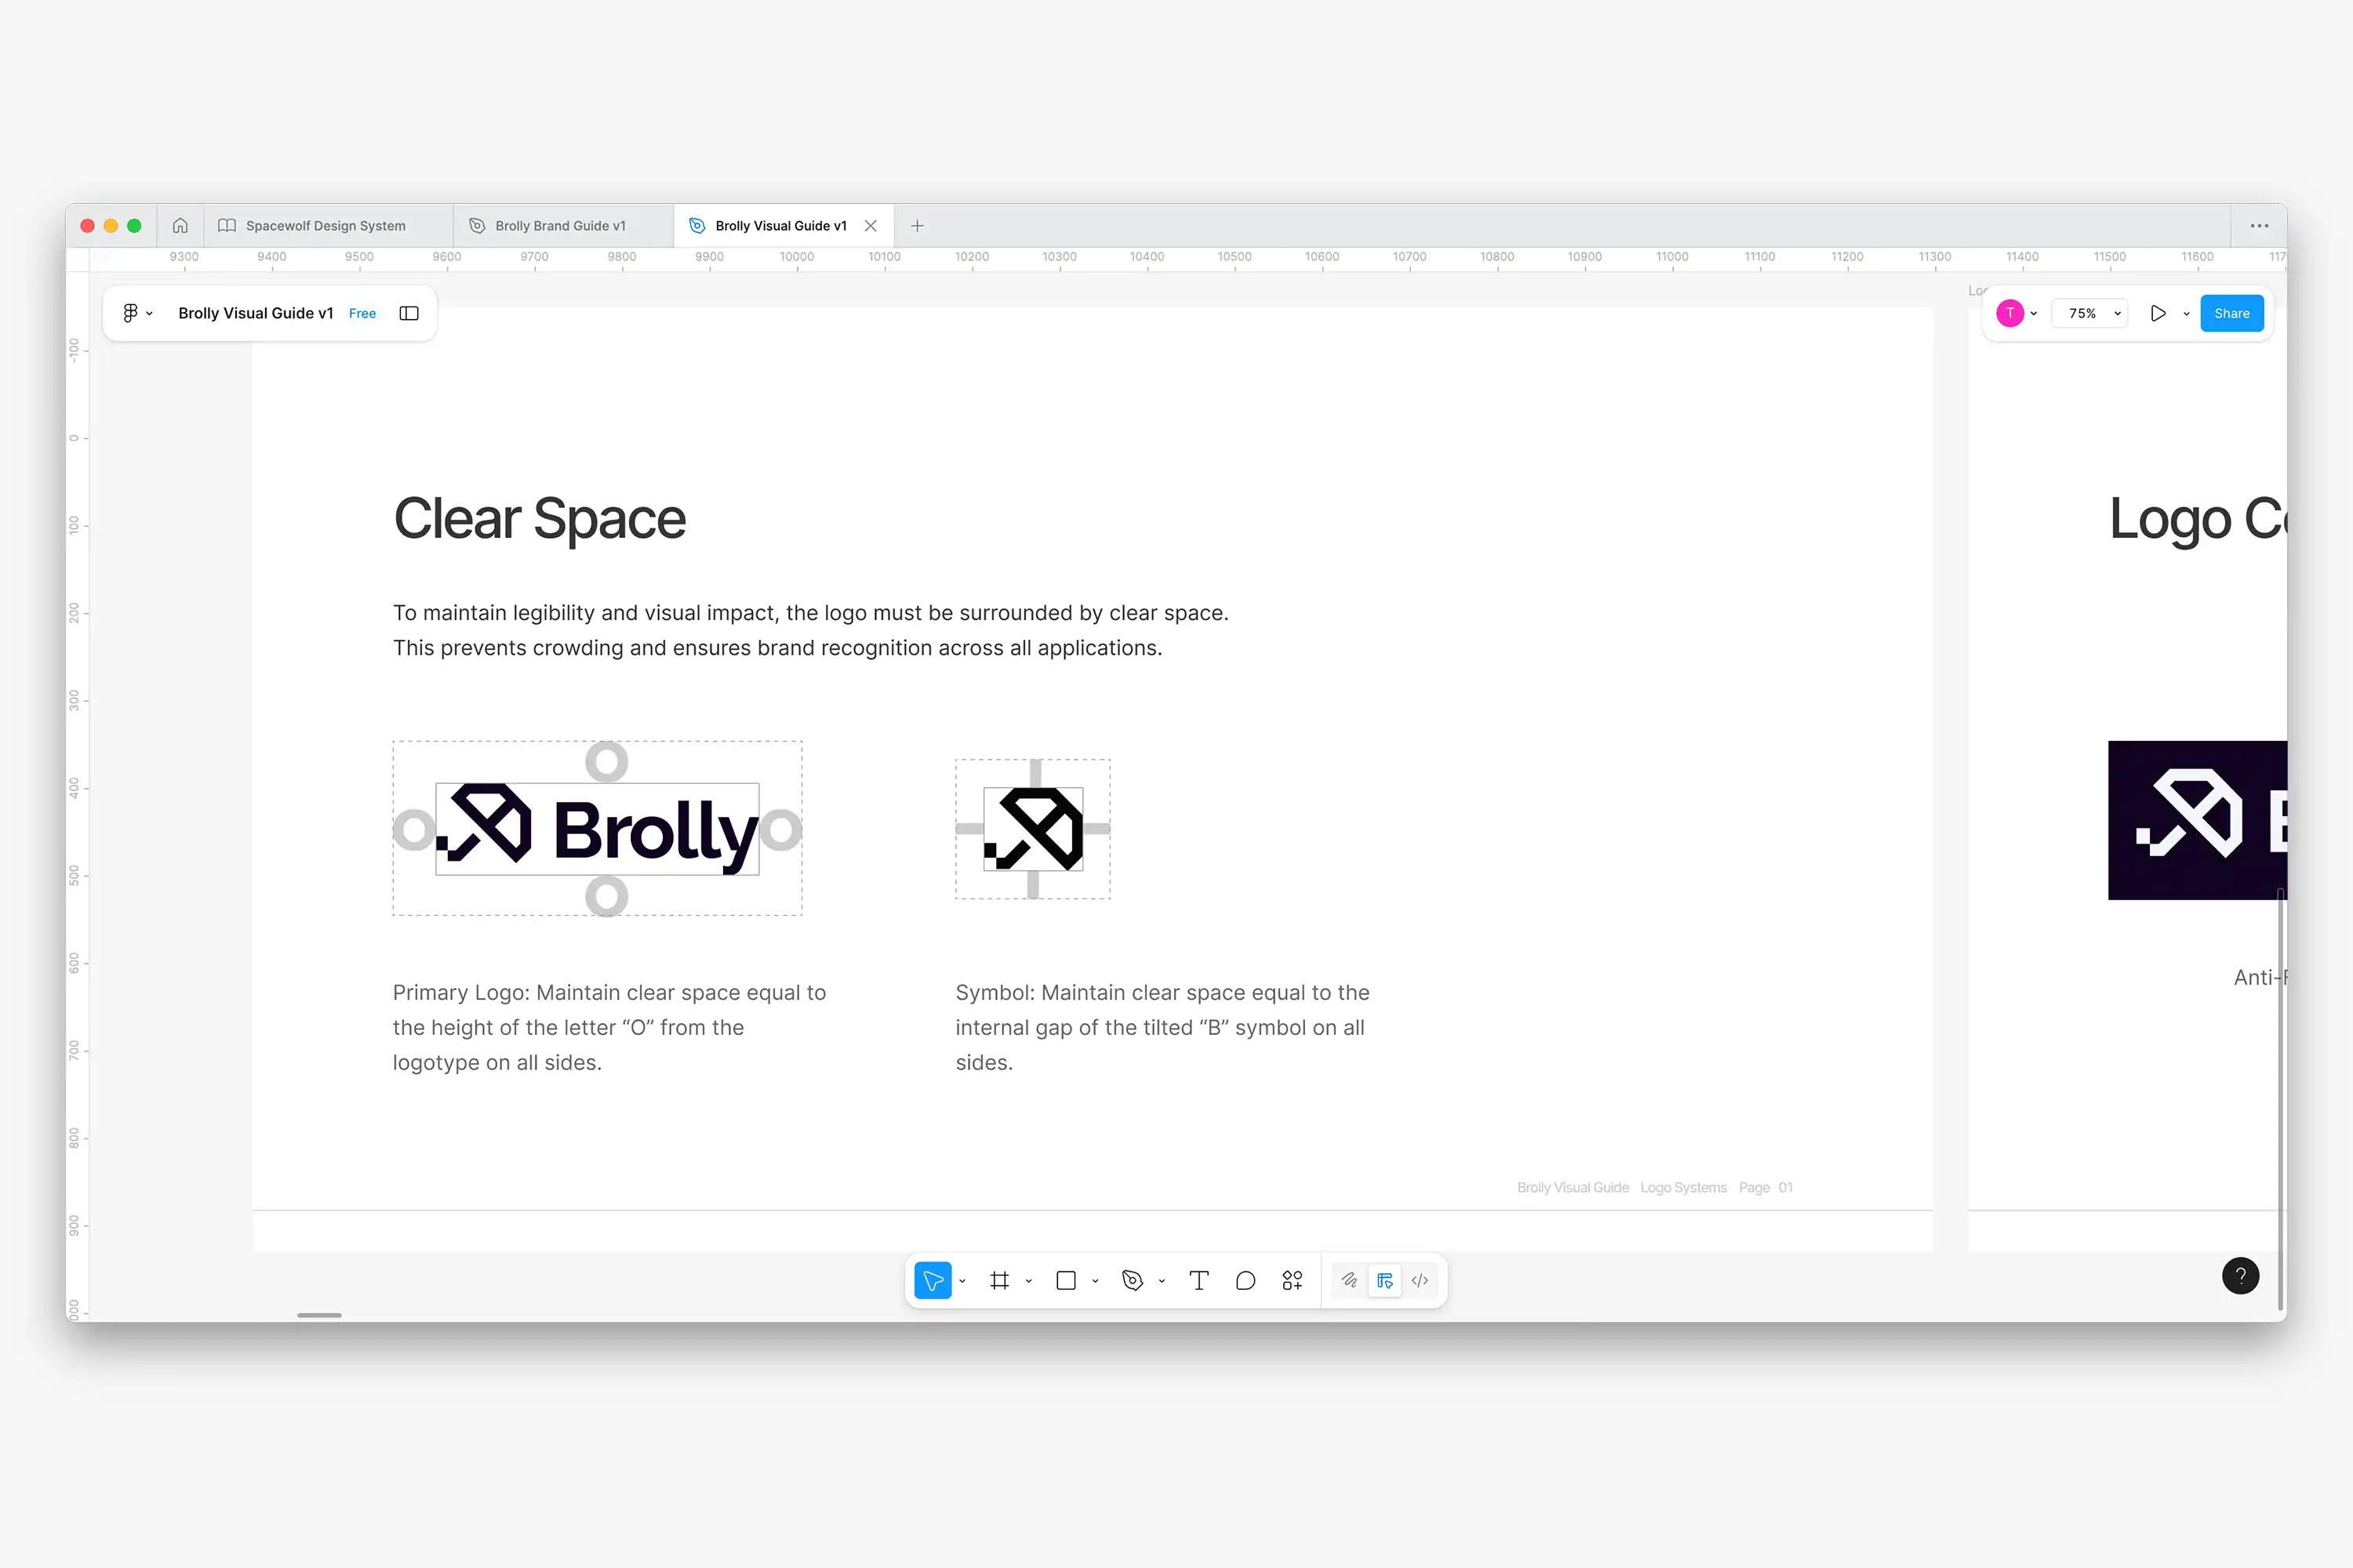Open the Actions and resources panel
Viewport: 2353px width, 1568px height.
1292,1280
